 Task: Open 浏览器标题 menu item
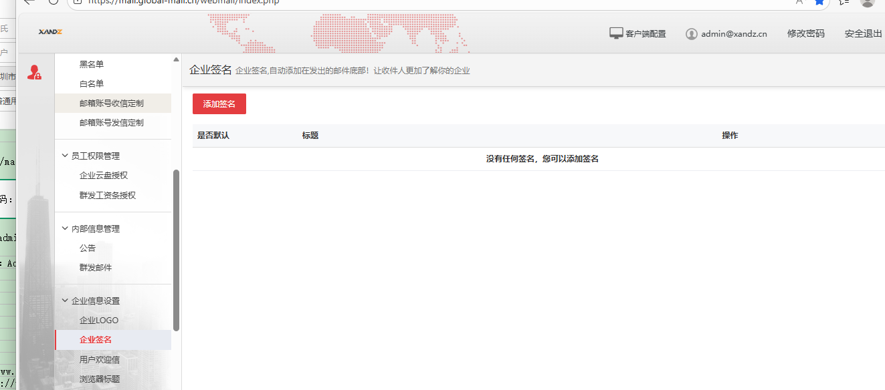tap(100, 379)
